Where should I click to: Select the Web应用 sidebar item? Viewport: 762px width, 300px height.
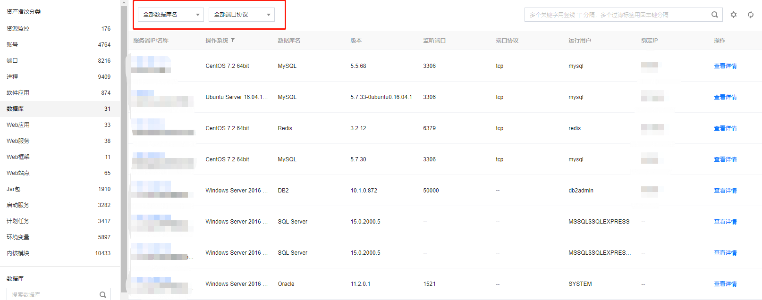pyautogui.click(x=18, y=125)
